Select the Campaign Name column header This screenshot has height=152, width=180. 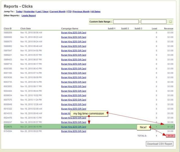point(70,28)
